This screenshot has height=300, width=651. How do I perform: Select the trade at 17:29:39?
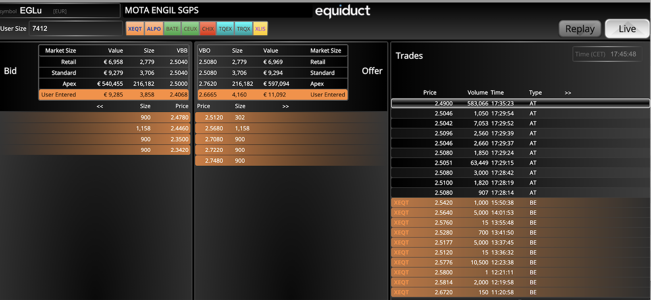[520, 133]
